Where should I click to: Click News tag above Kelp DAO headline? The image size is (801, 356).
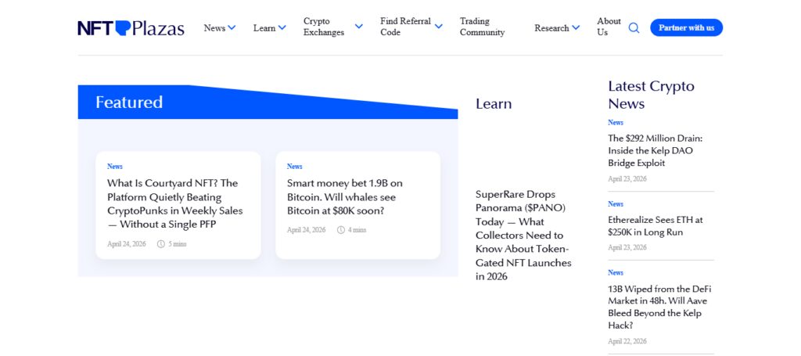coord(616,123)
